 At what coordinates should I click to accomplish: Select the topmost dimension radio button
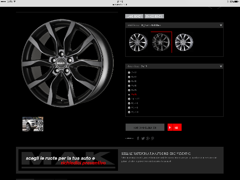(x=129, y=72)
